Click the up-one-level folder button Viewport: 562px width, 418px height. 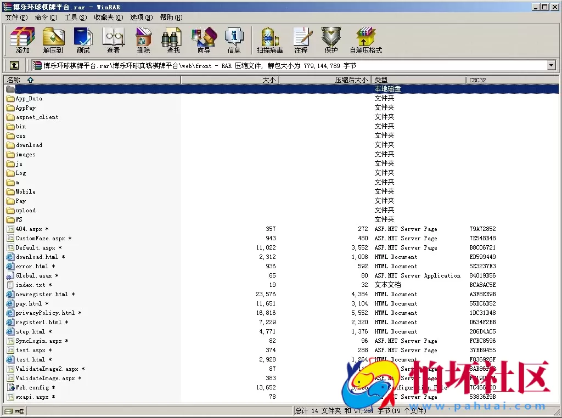tap(13, 65)
